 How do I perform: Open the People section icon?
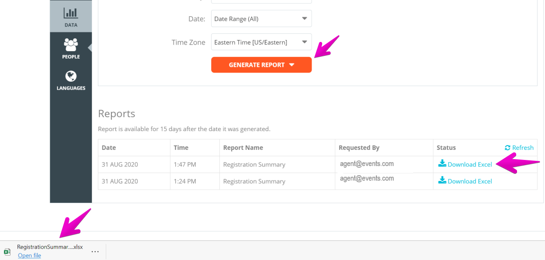pyautogui.click(x=71, y=44)
